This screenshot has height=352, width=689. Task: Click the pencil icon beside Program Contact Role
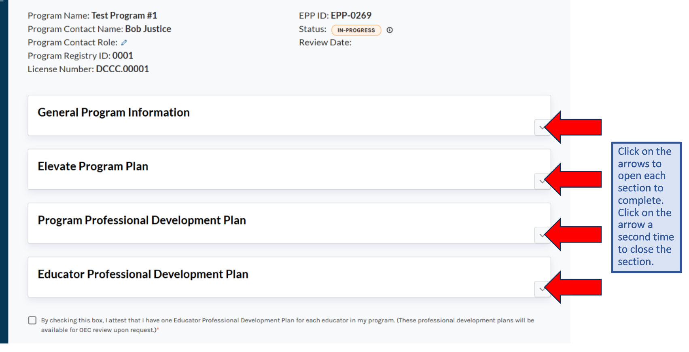pos(124,42)
